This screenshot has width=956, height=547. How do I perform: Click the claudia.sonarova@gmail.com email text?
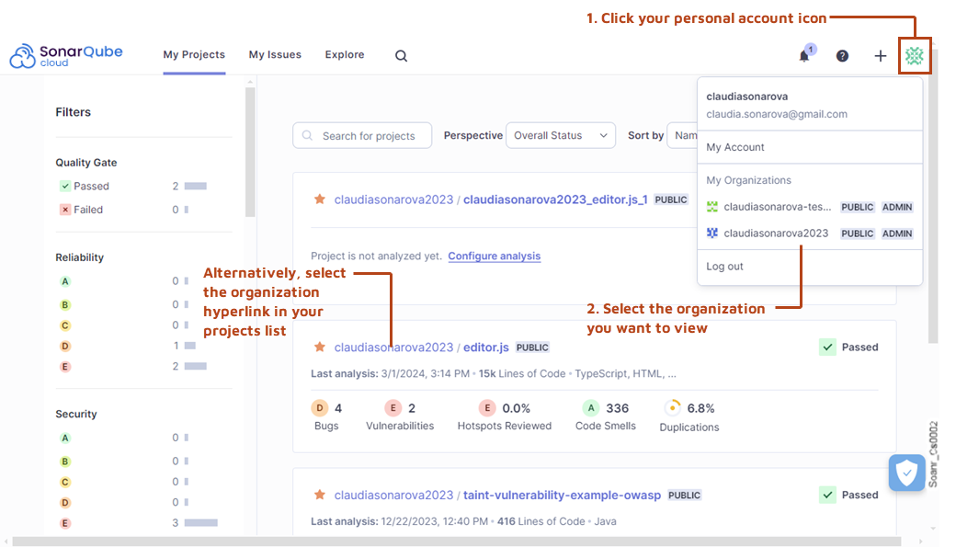click(x=777, y=114)
